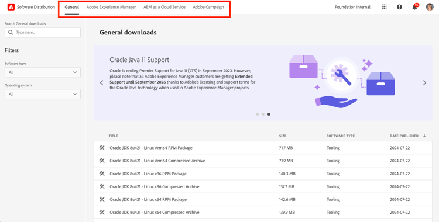Click the General downloads page heading
Image resolution: width=439 pixels, height=222 pixels.
tap(128, 33)
